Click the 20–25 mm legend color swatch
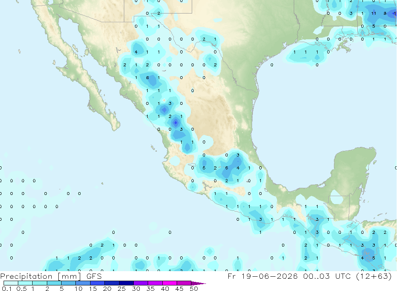 coord(112,283)
